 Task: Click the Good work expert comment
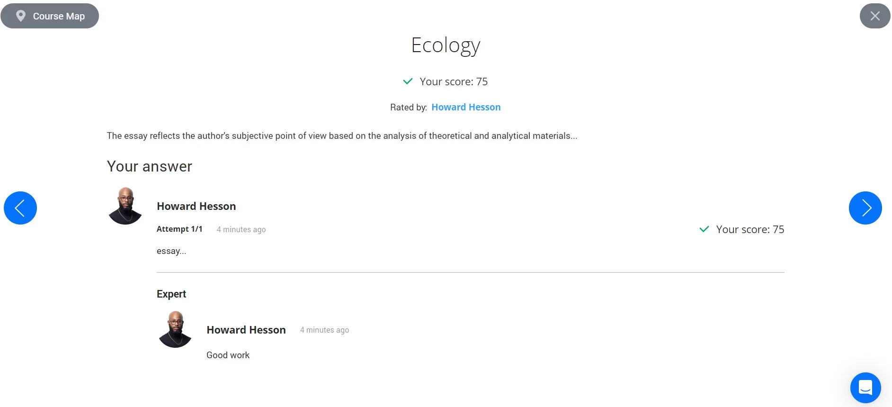click(x=228, y=355)
